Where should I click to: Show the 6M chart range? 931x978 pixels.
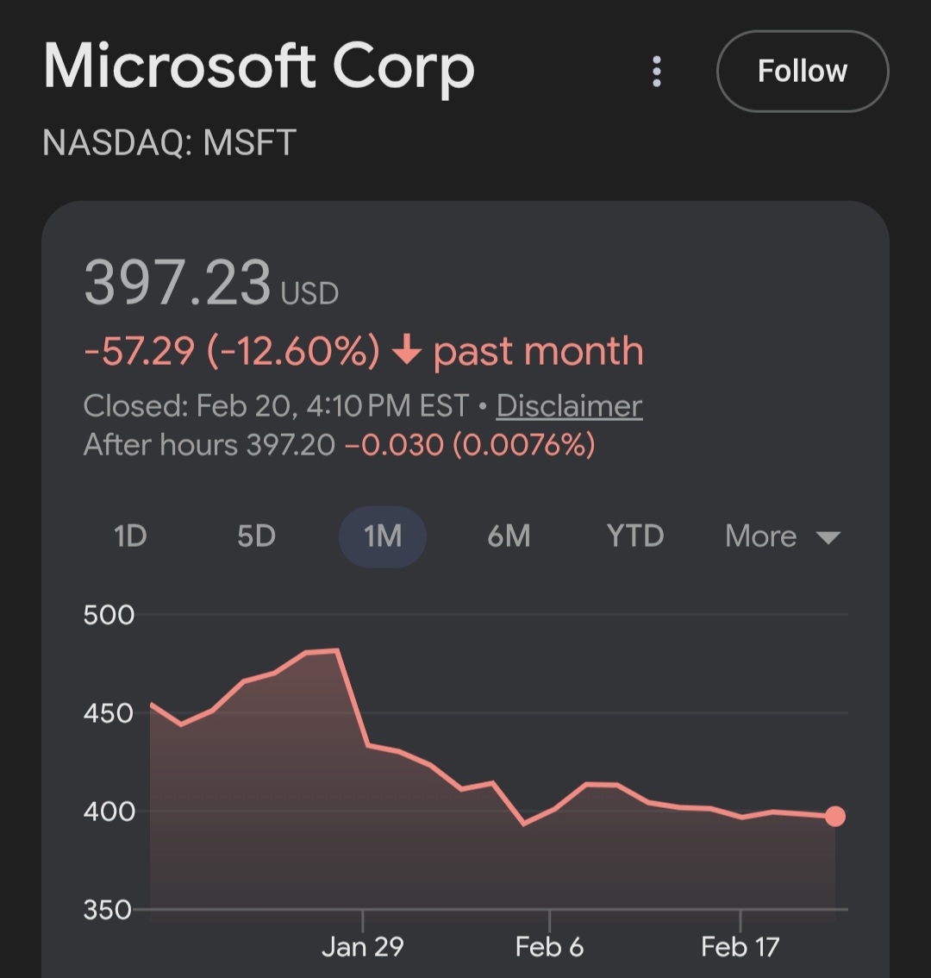coord(509,536)
